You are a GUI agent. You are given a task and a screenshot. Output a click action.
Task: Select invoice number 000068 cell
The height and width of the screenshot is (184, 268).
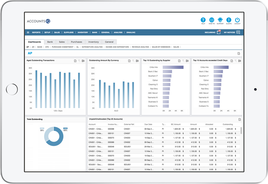click(111, 129)
